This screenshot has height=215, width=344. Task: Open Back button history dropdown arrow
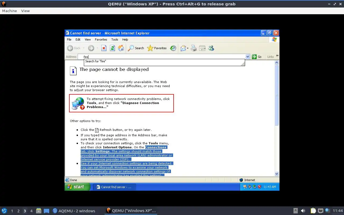coord(84,48)
